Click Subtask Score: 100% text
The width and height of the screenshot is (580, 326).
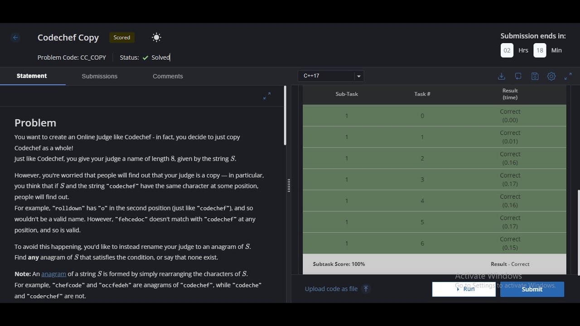coord(339,264)
